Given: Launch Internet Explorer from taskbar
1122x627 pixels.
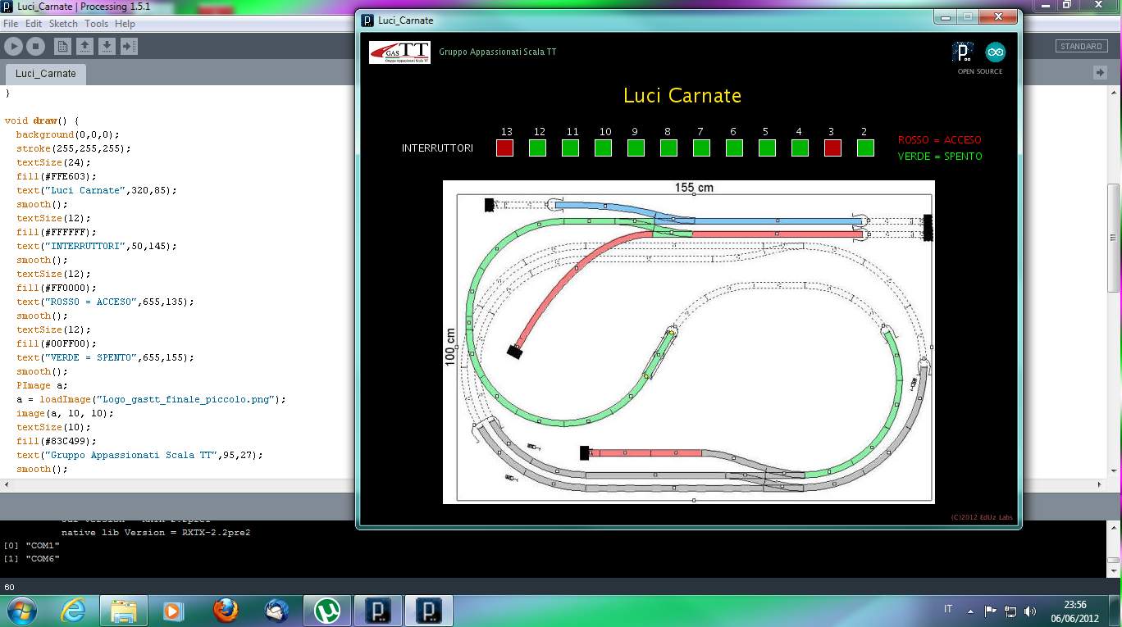Looking at the screenshot, I should coord(73,611).
